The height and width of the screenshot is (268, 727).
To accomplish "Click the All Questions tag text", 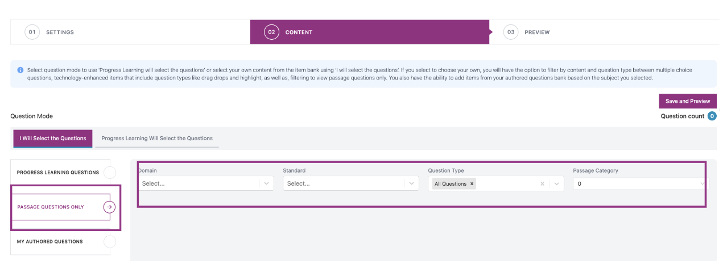I will tap(451, 184).
